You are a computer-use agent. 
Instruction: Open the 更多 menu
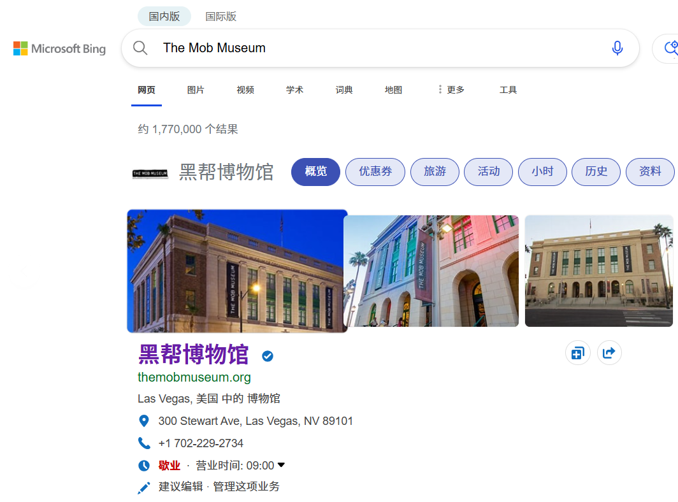click(x=456, y=89)
